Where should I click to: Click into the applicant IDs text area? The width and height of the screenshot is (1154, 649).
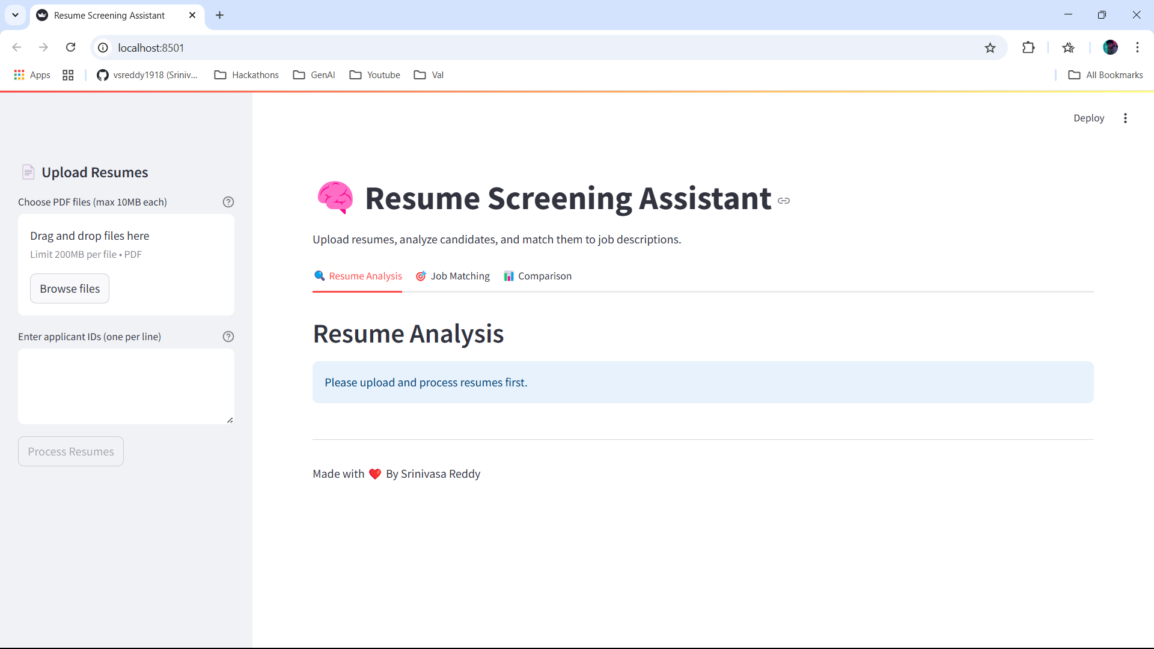pos(126,386)
